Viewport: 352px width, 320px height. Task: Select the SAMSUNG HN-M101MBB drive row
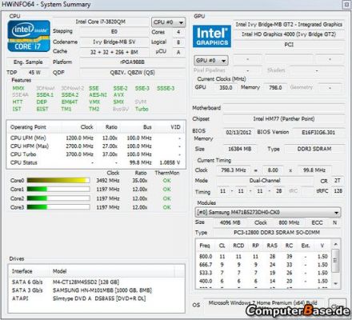click(96, 290)
